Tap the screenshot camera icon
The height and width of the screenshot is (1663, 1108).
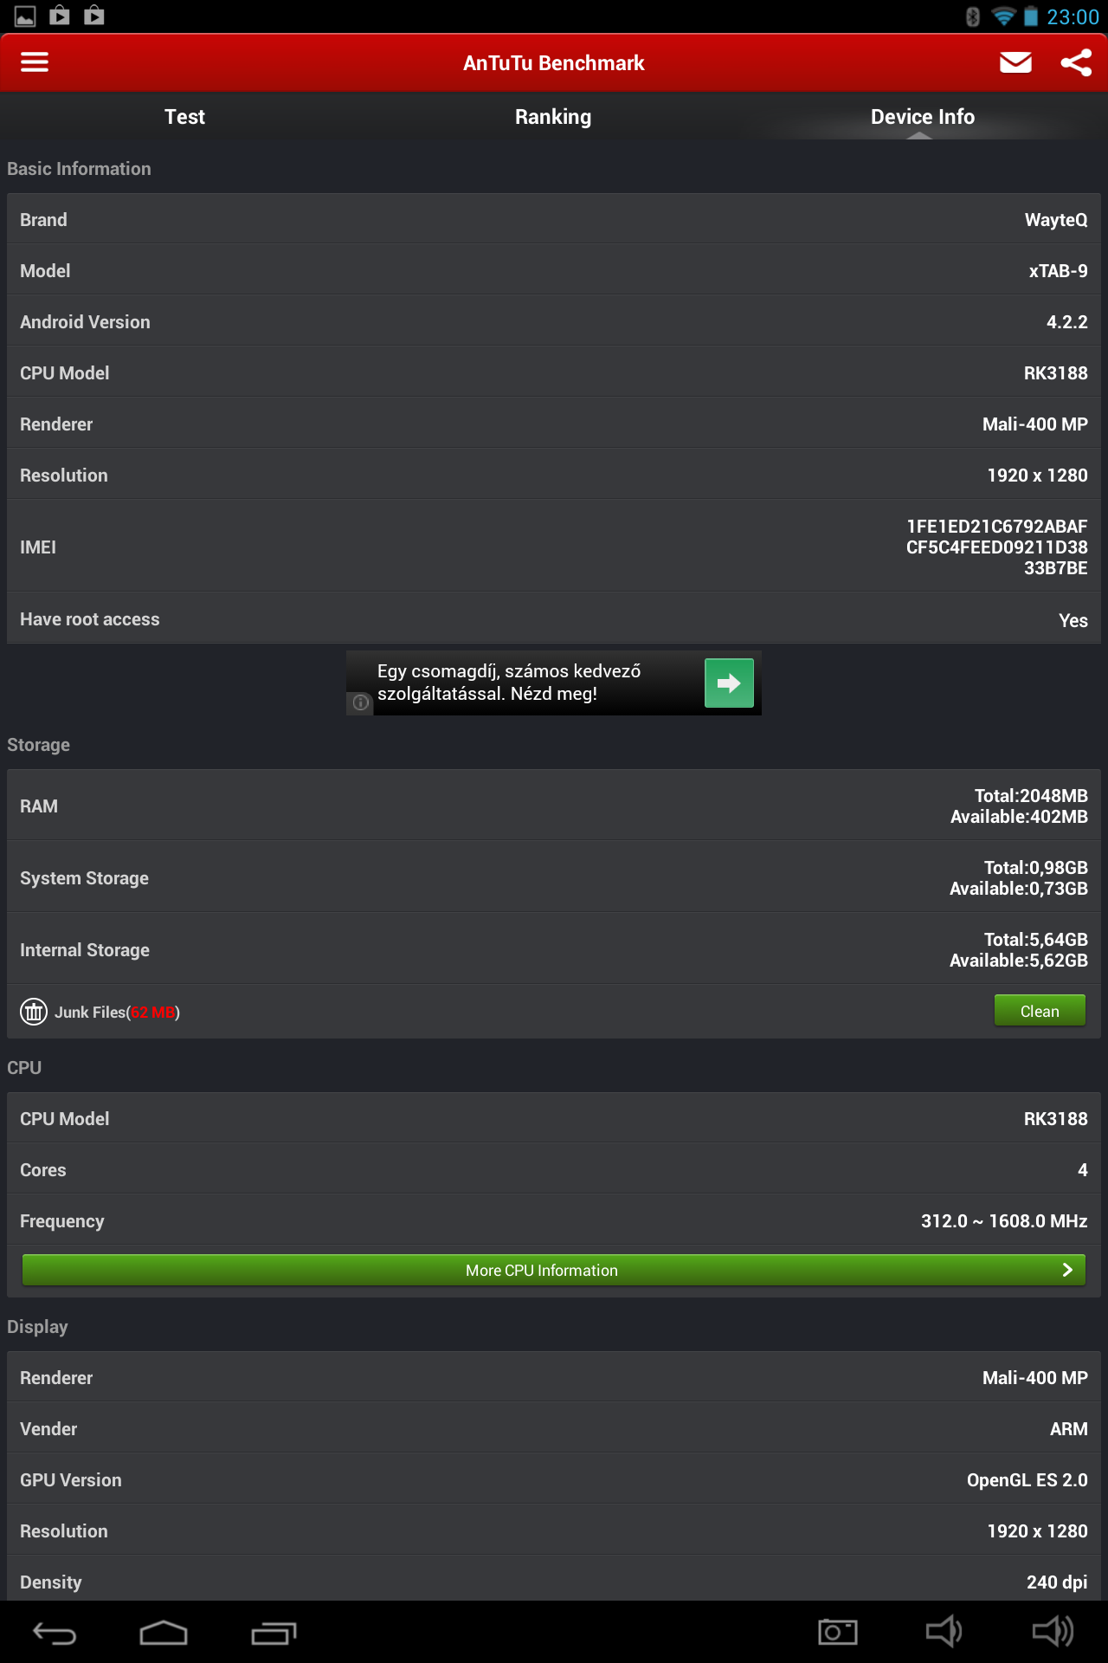(837, 1633)
